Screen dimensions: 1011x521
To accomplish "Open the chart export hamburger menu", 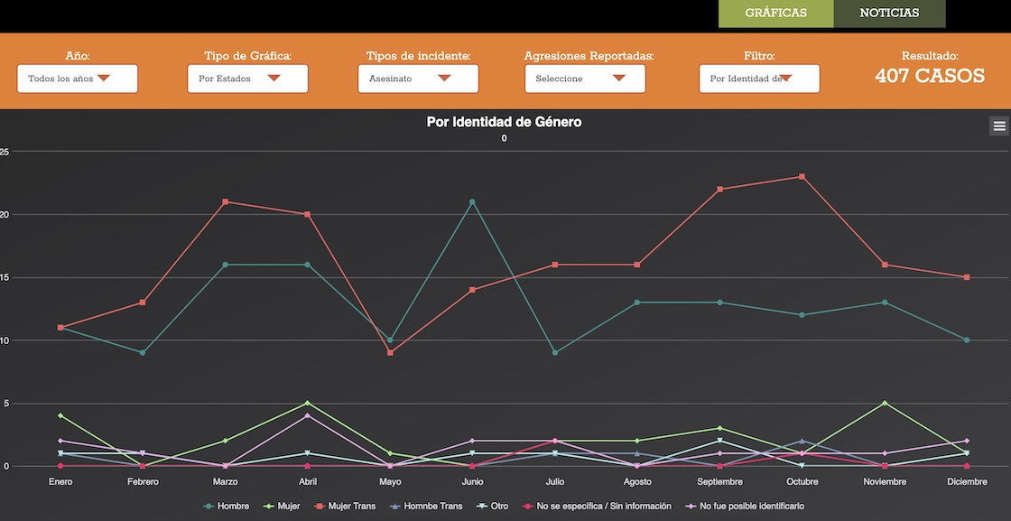I will (998, 126).
